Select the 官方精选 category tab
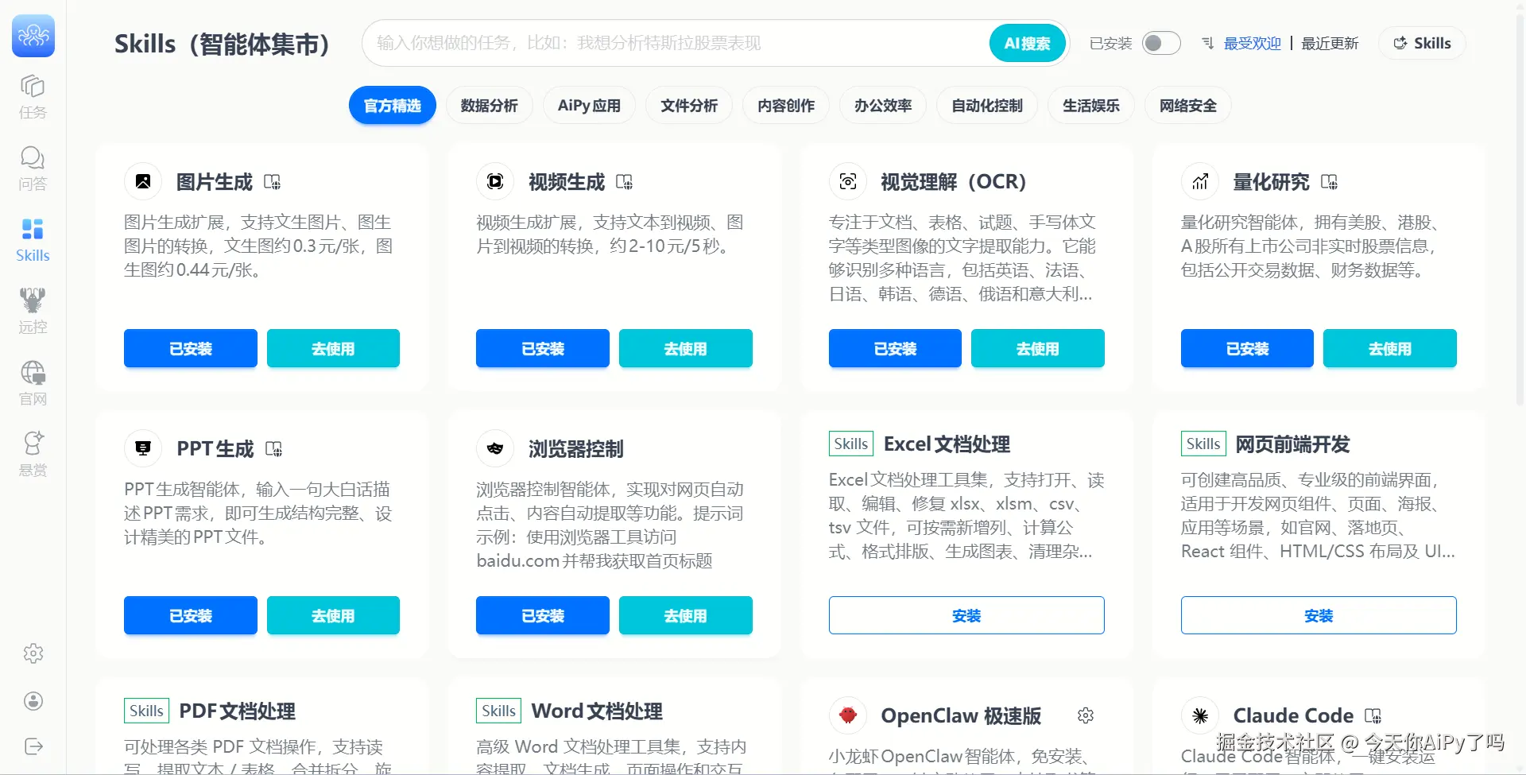Screen dimensions: 1526x775 pyautogui.click(x=393, y=106)
